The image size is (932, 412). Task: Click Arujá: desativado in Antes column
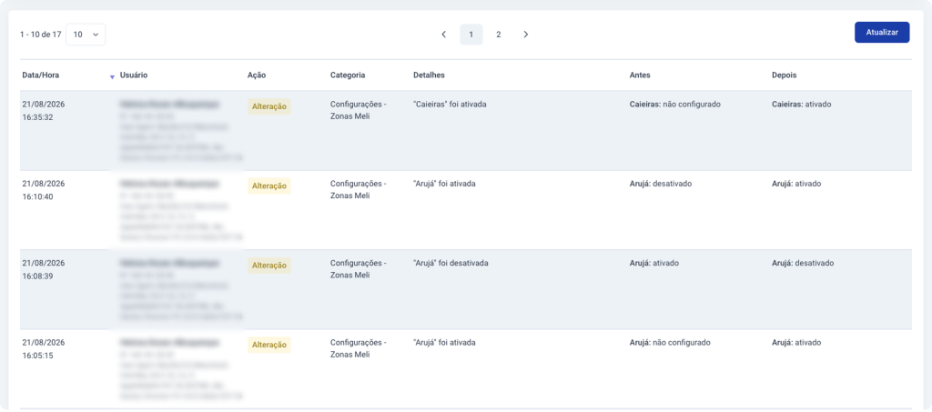click(661, 184)
